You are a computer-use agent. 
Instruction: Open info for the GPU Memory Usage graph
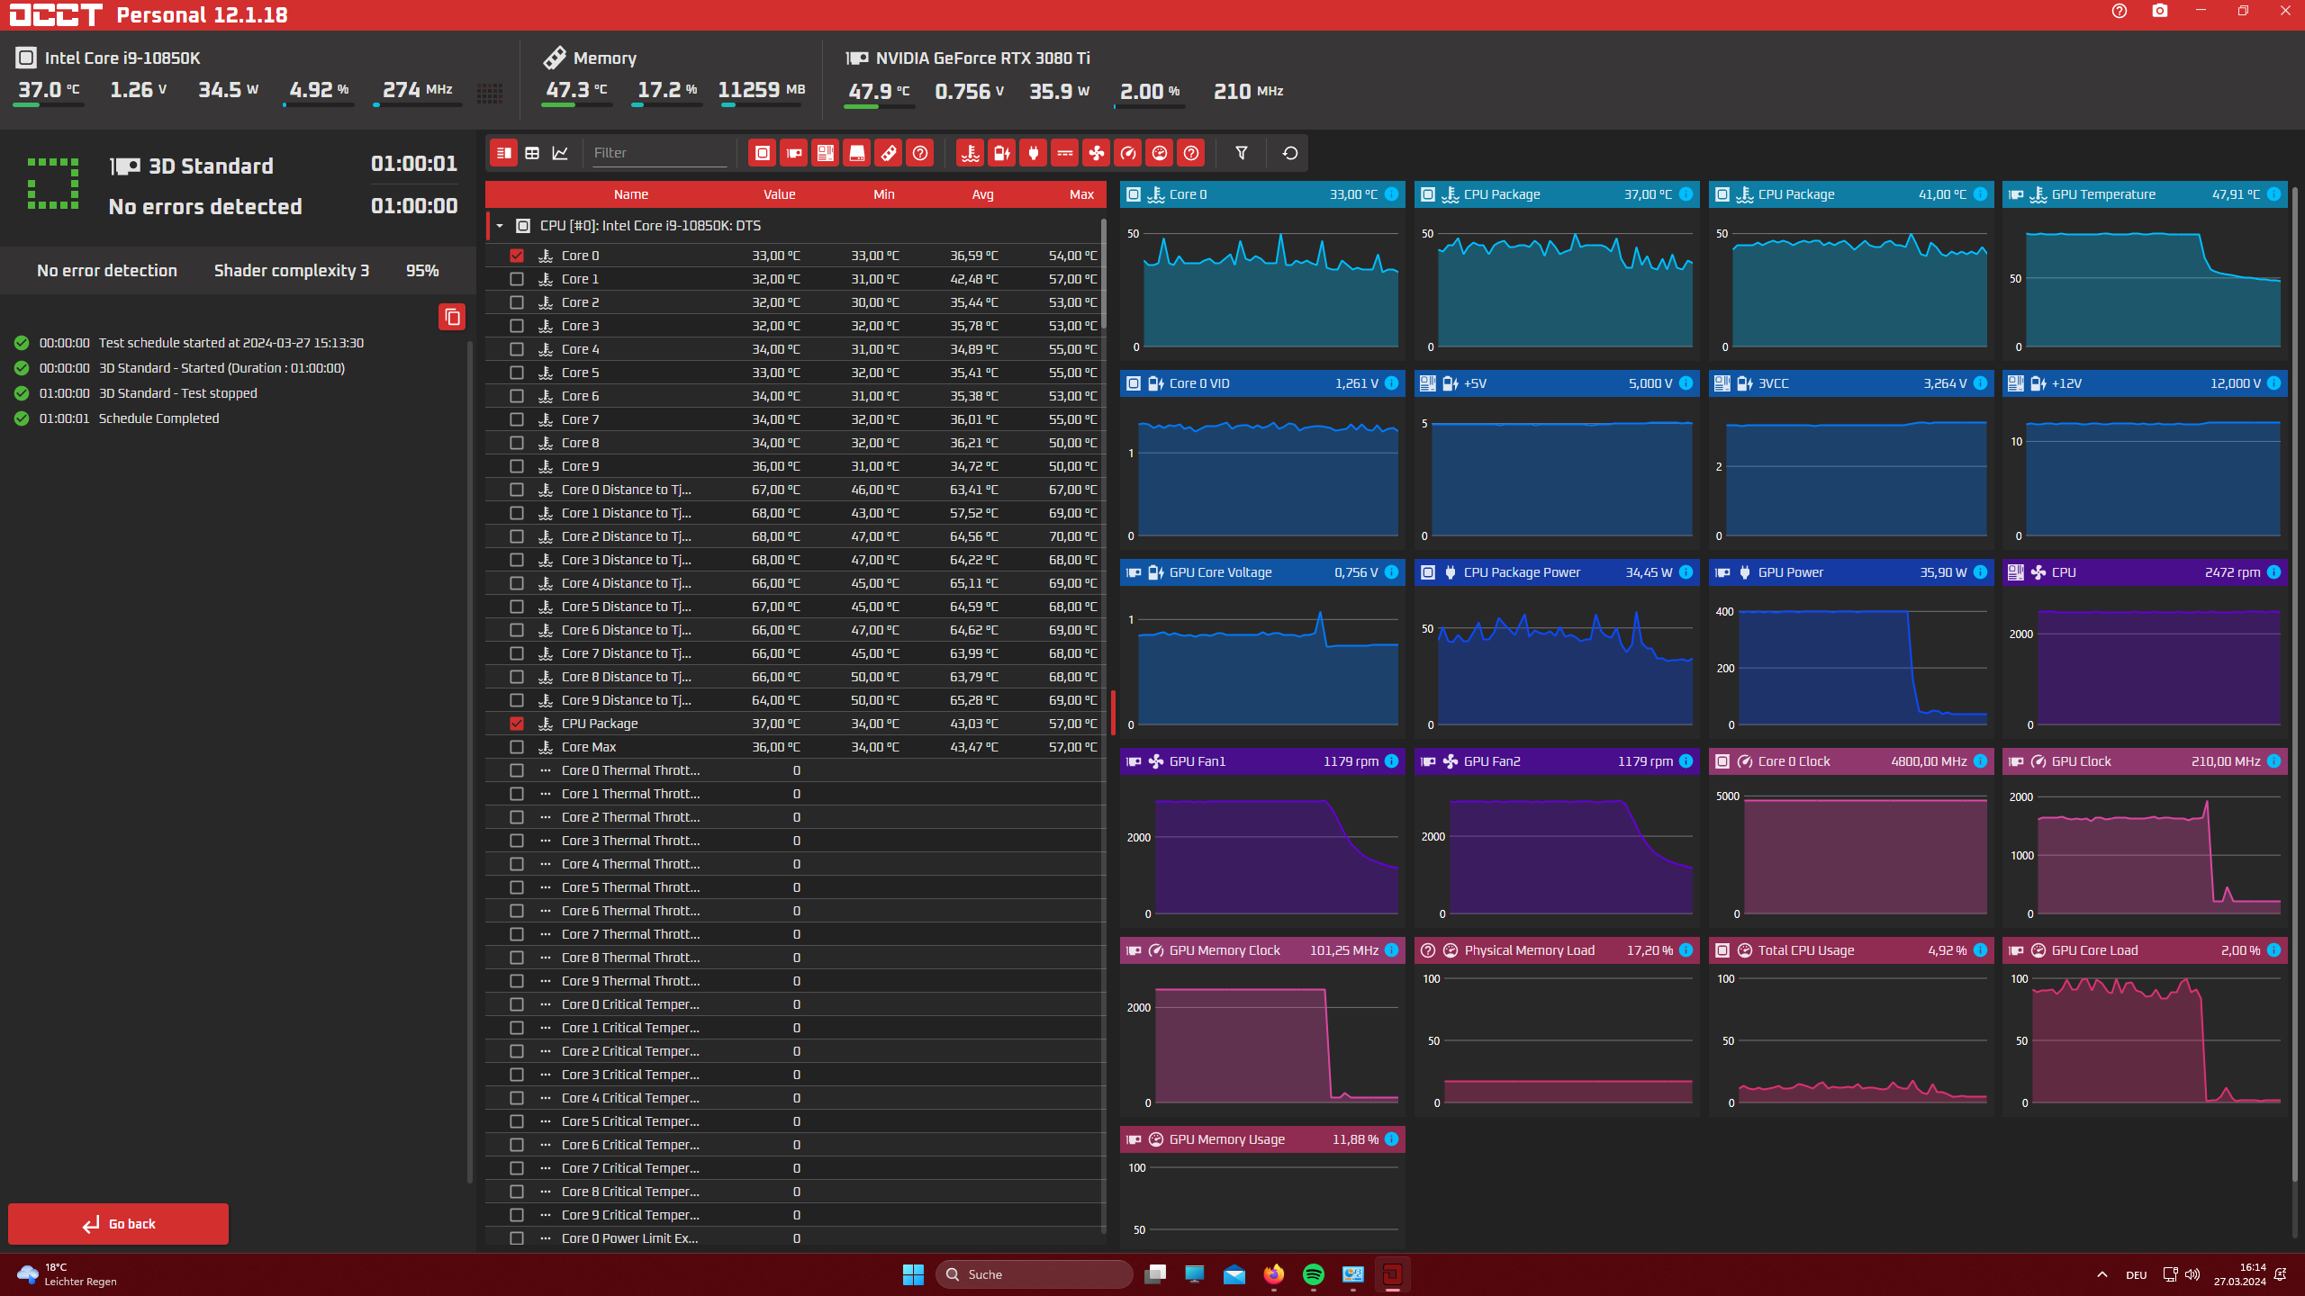pos(1392,1139)
